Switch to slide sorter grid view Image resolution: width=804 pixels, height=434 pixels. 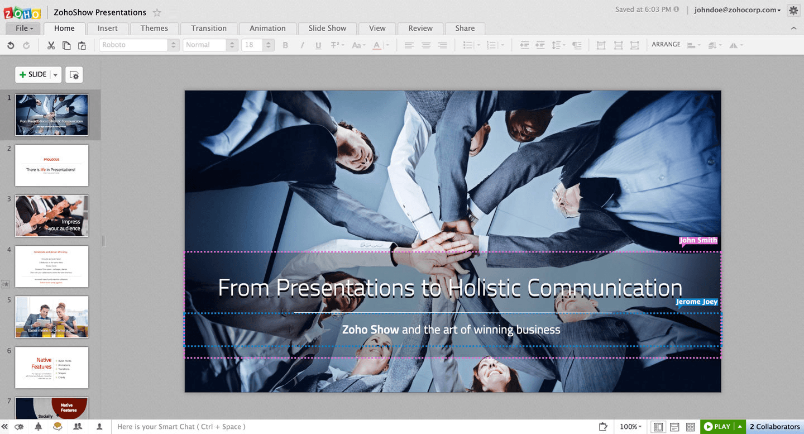tap(690, 427)
